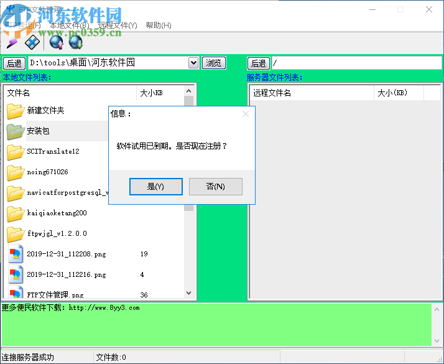Image resolution: width=444 pixels, height=364 pixels.
Task: Select the SCITranslate12 row name
Action: tap(53, 151)
